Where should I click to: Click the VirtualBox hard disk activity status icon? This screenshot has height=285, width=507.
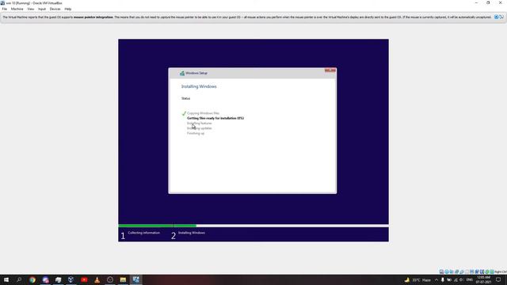pyautogui.click(x=441, y=272)
